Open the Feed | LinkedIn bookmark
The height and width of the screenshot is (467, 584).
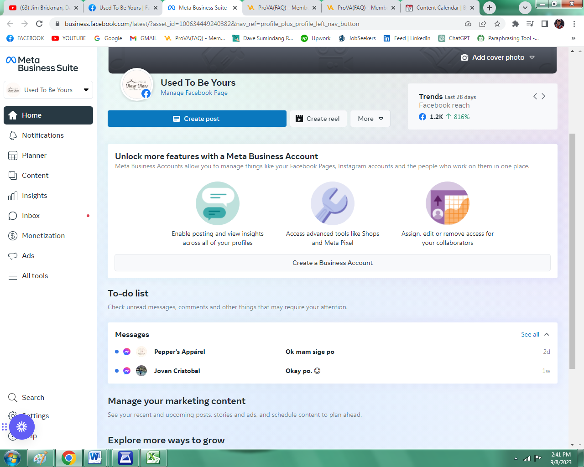(x=407, y=38)
